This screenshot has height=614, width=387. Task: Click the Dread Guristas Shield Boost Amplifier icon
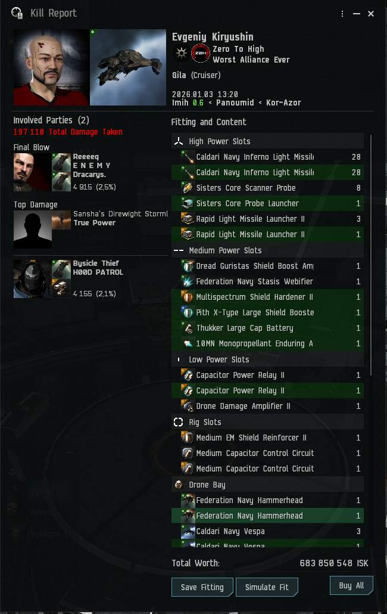click(188, 266)
